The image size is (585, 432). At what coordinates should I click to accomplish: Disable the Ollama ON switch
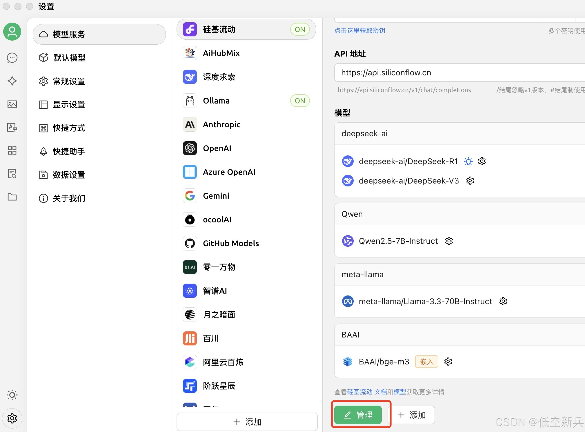click(x=300, y=101)
